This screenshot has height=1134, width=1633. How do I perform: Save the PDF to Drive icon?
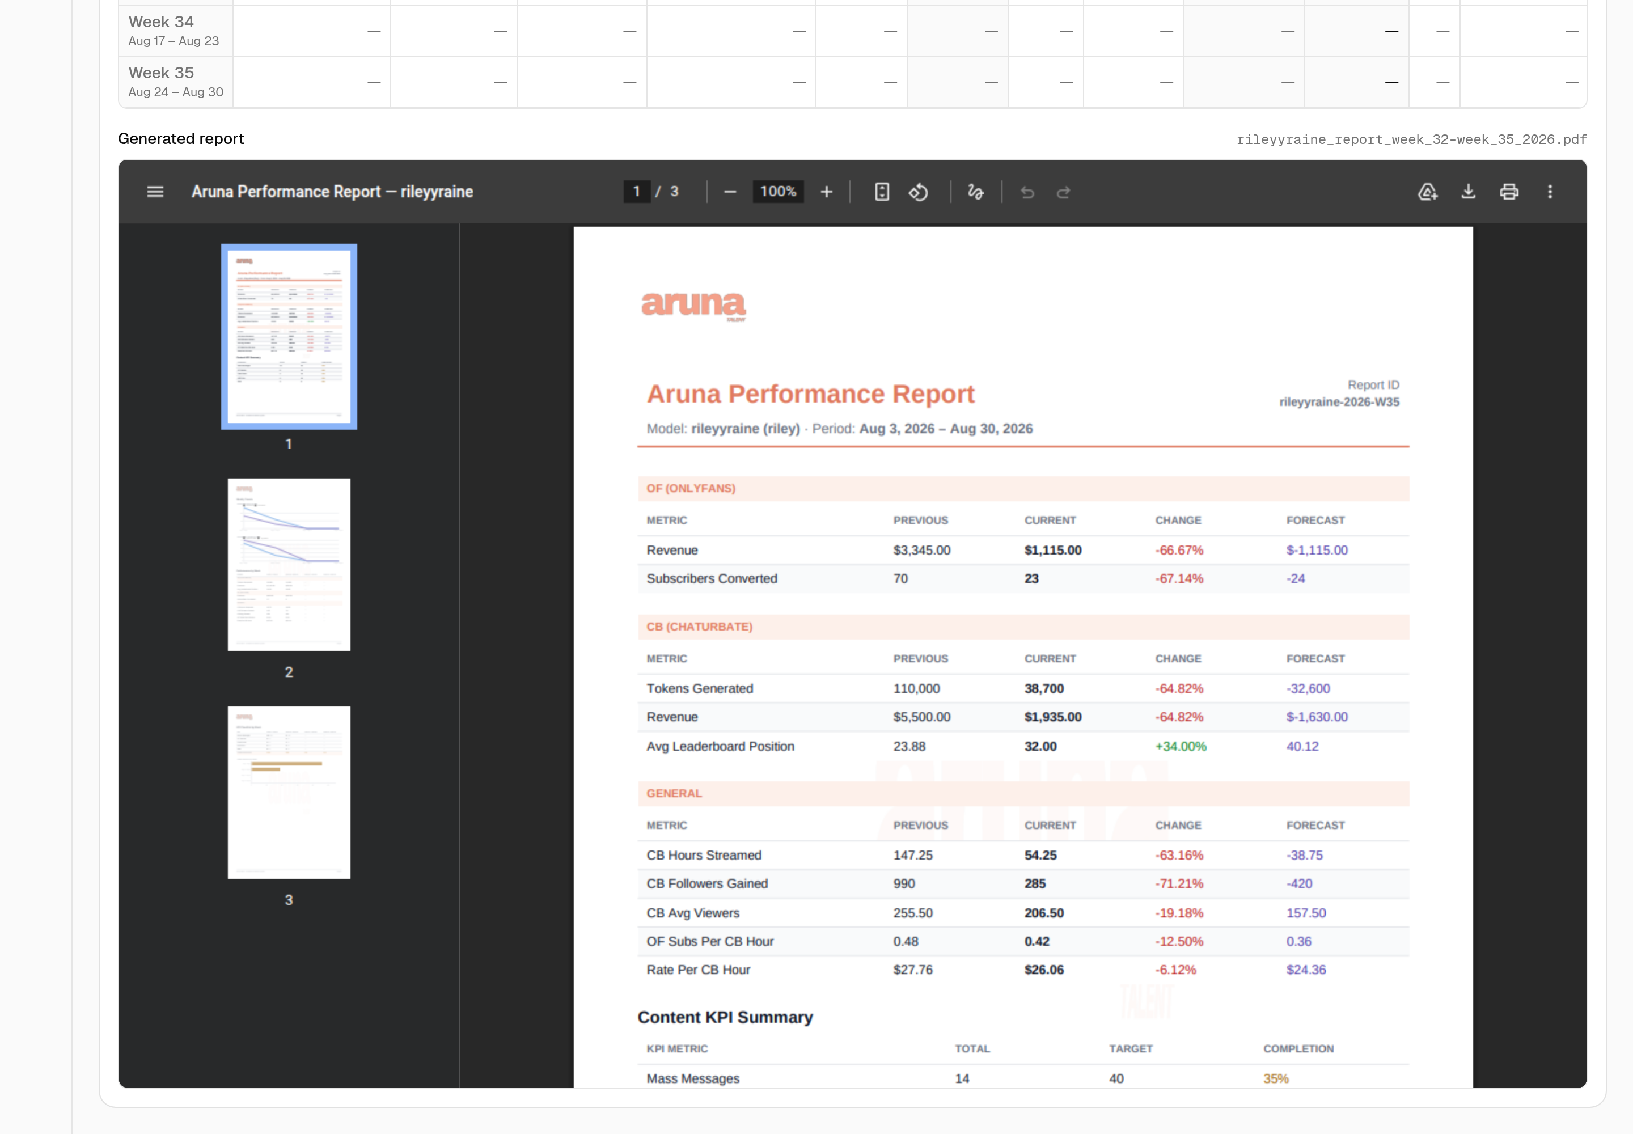tap(1428, 192)
